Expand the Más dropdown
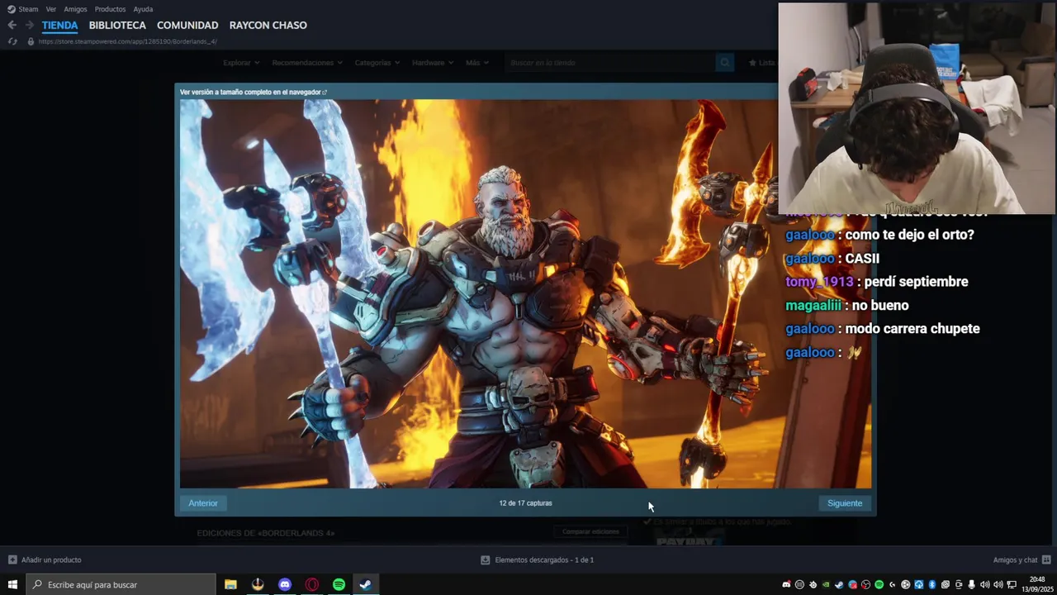Screen dimensions: 1057x595 [x=476, y=63]
